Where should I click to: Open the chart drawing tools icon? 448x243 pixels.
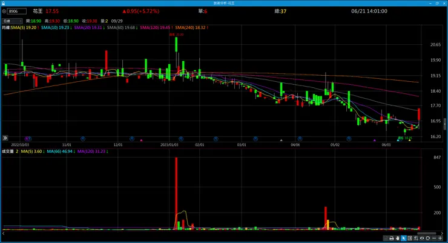tap(416, 238)
